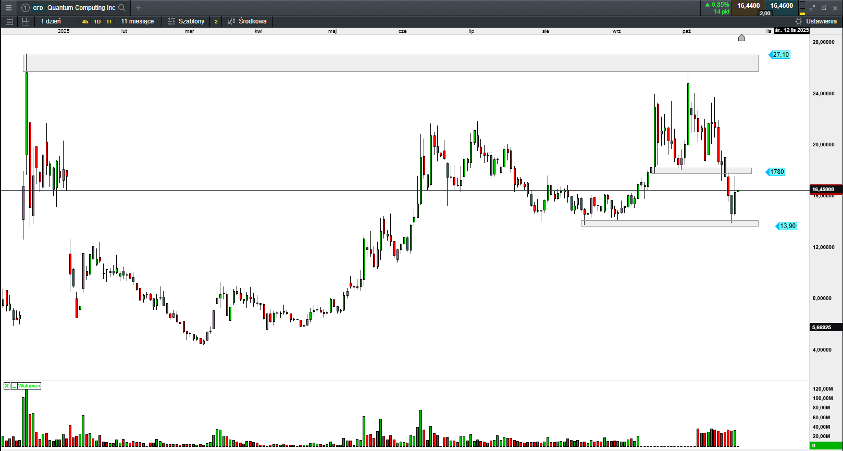Open the '1 dzień' interval dropdown
This screenshot has width=843, height=451.
tap(51, 21)
